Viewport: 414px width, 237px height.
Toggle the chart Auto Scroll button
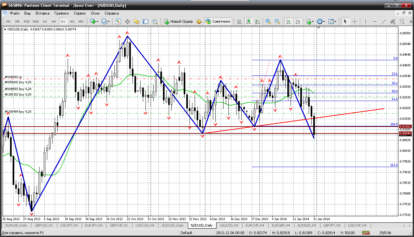click(288, 21)
